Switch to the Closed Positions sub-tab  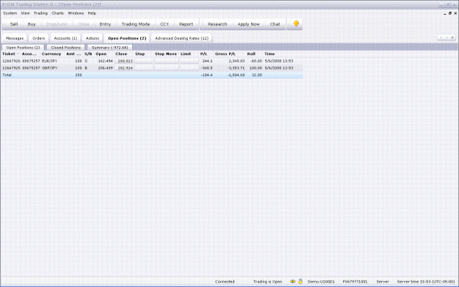(65, 48)
